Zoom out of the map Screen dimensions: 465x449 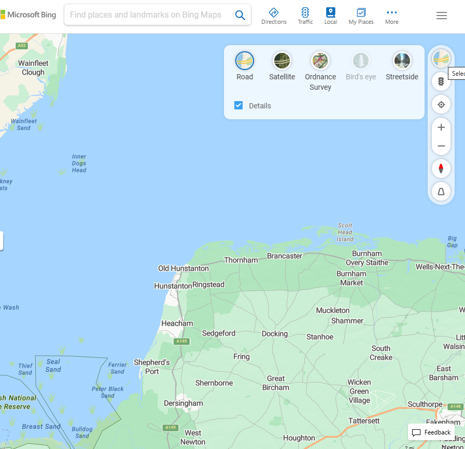(441, 146)
